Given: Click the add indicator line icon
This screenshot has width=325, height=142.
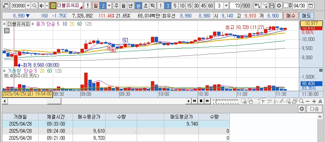Looking at the screenshot, I should pos(265,6).
